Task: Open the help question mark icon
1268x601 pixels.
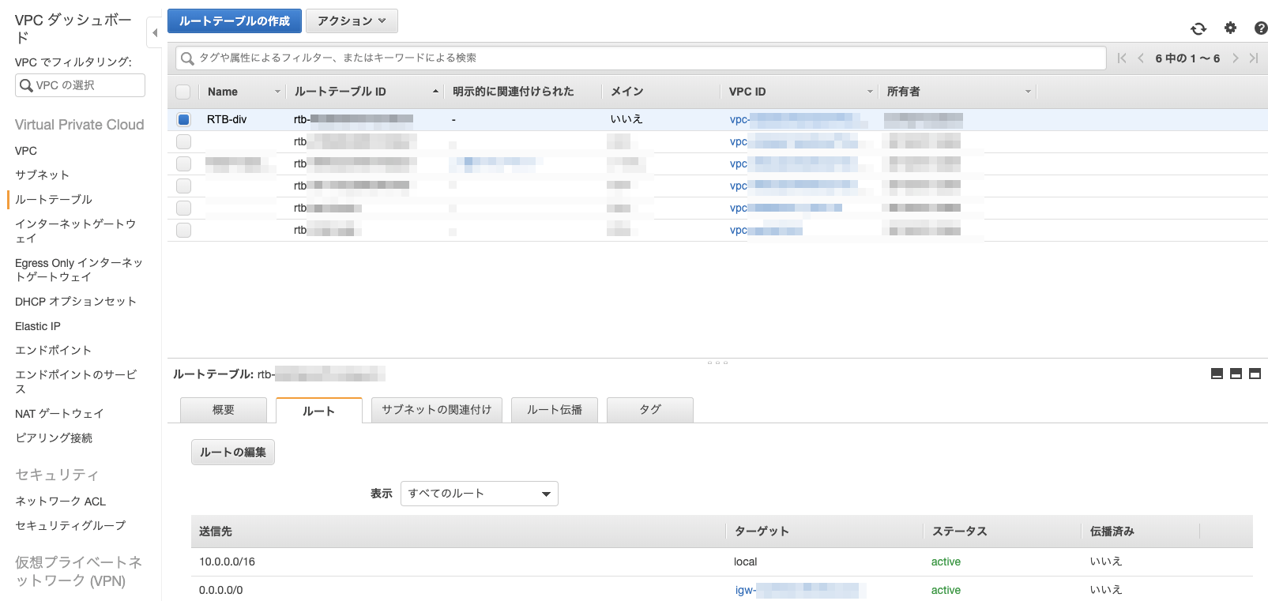Action: [x=1261, y=28]
